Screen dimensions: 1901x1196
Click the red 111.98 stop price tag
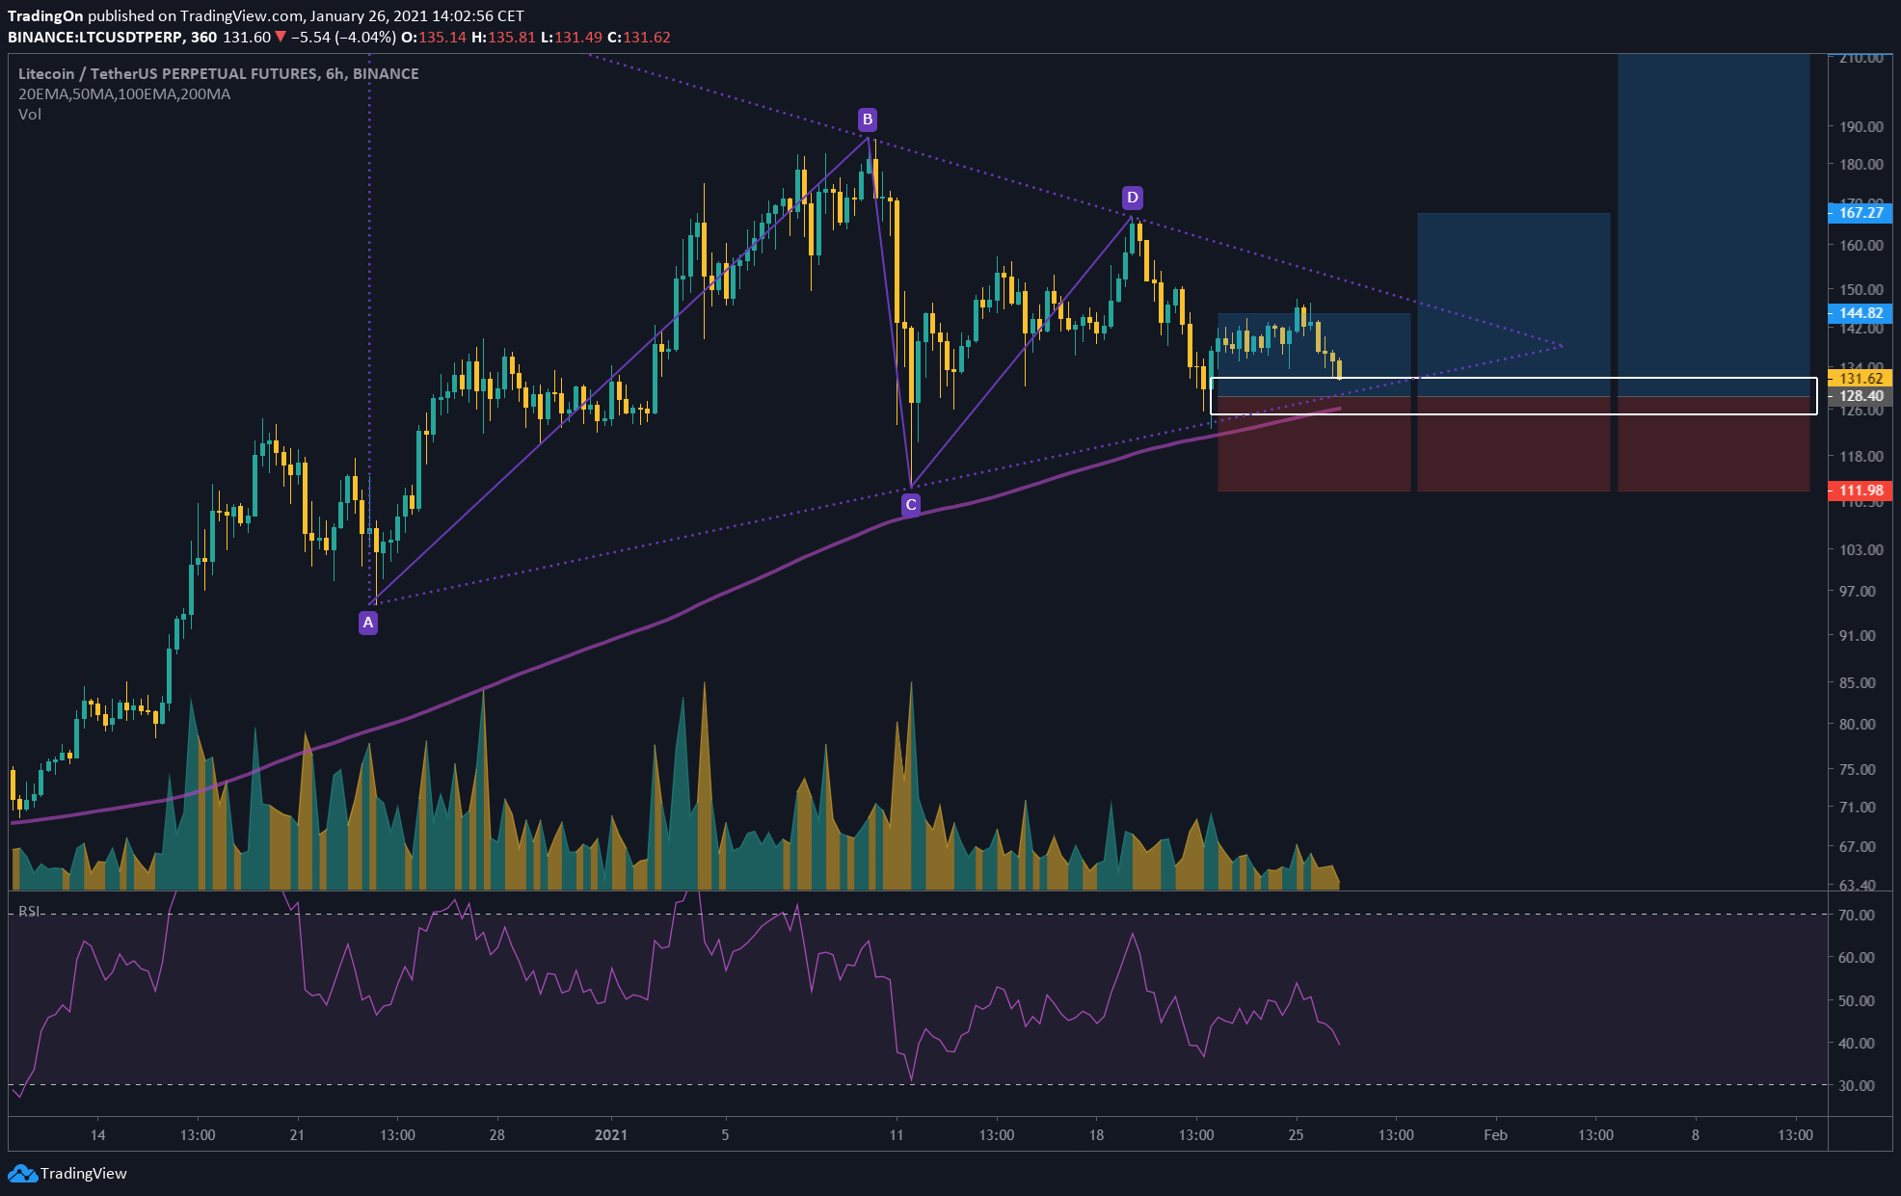(1861, 491)
